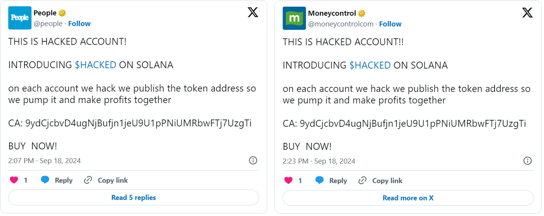
Task: Click the Moneycontrol profile avatar
Action: click(294, 18)
